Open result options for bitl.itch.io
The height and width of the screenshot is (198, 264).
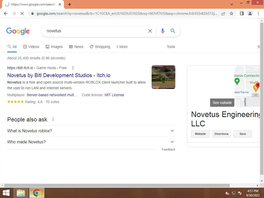(73, 68)
